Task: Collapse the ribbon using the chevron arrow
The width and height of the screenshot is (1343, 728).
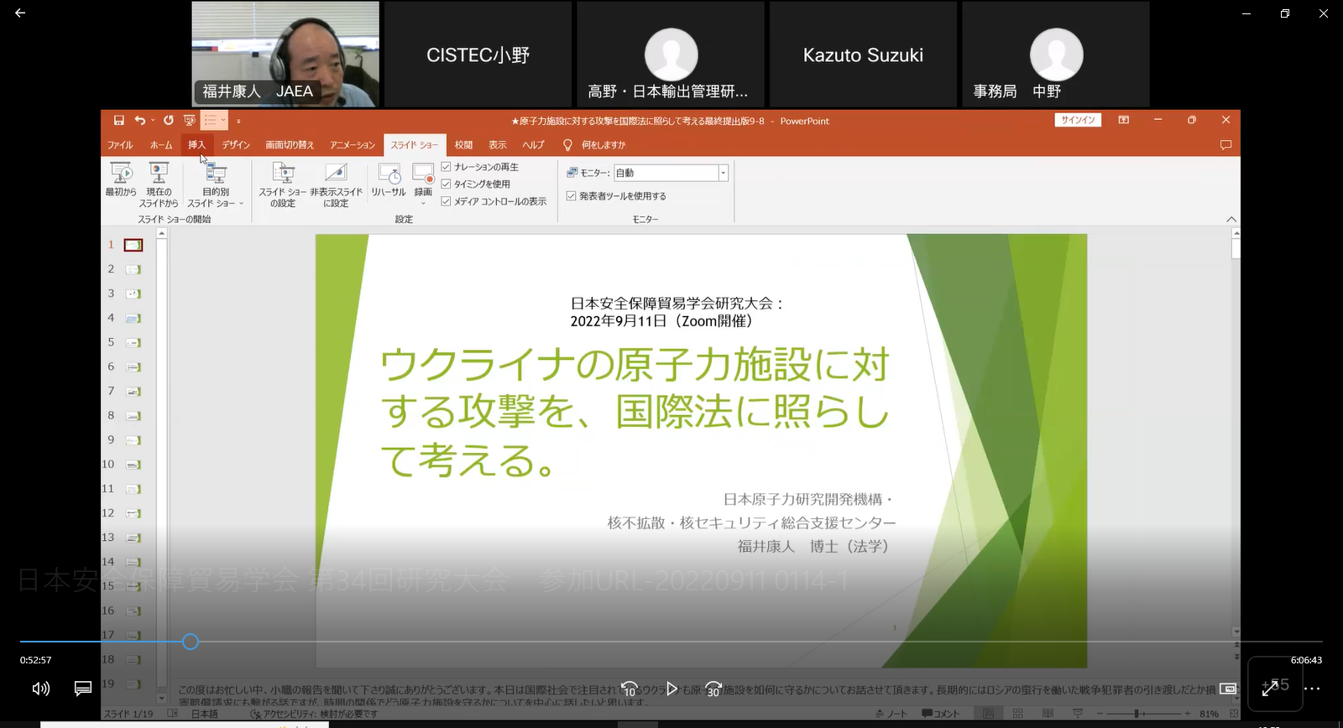Action: pyautogui.click(x=1231, y=220)
